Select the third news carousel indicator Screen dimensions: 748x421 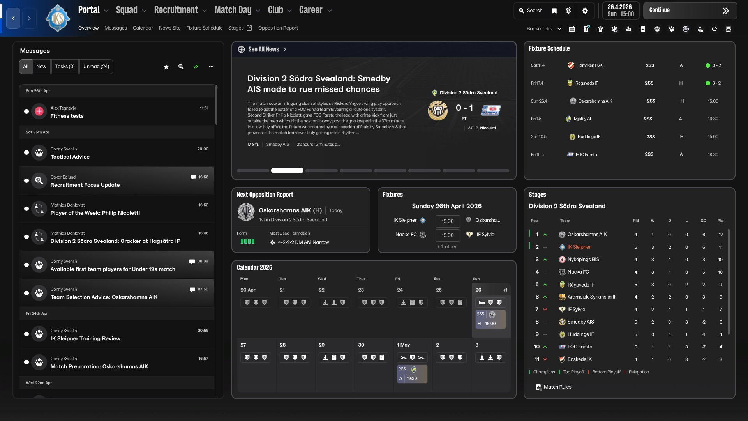(321, 170)
